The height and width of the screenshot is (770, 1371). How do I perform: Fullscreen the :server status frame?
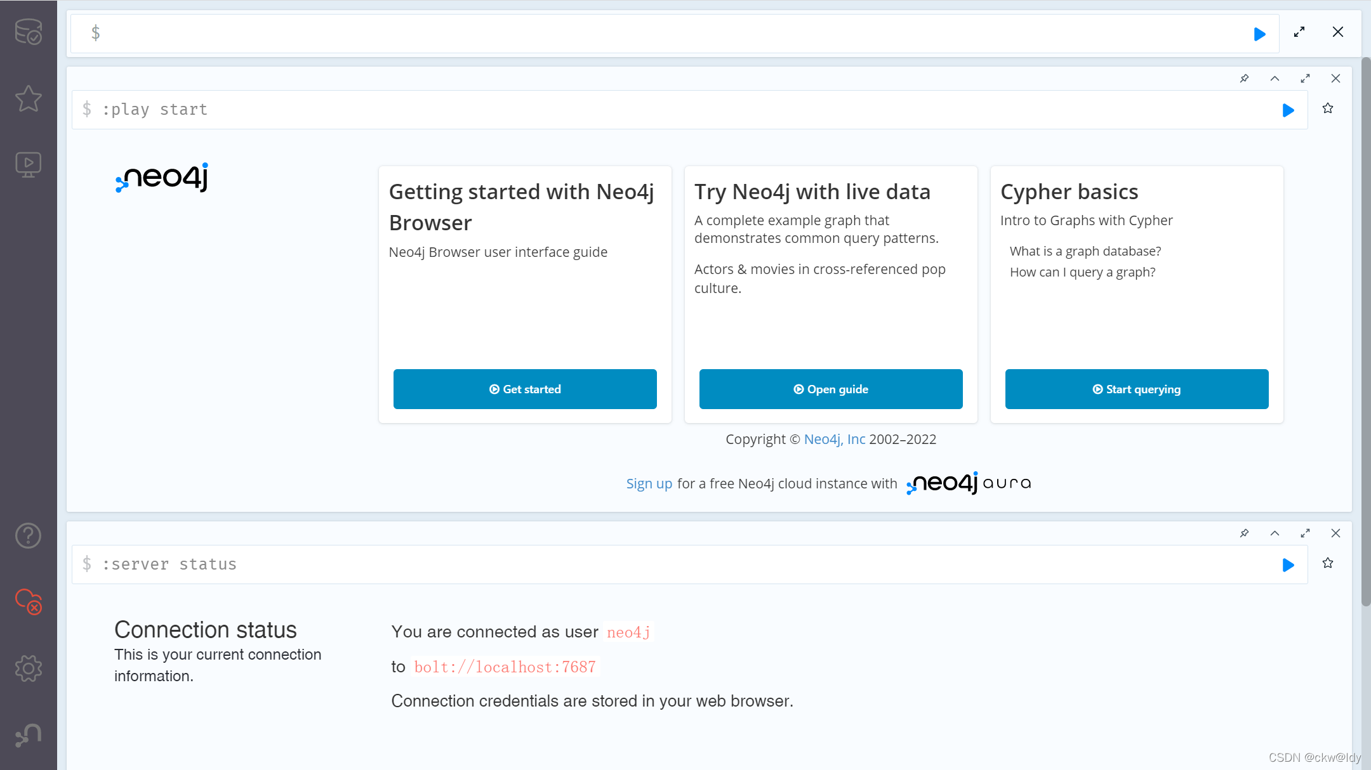click(x=1305, y=533)
